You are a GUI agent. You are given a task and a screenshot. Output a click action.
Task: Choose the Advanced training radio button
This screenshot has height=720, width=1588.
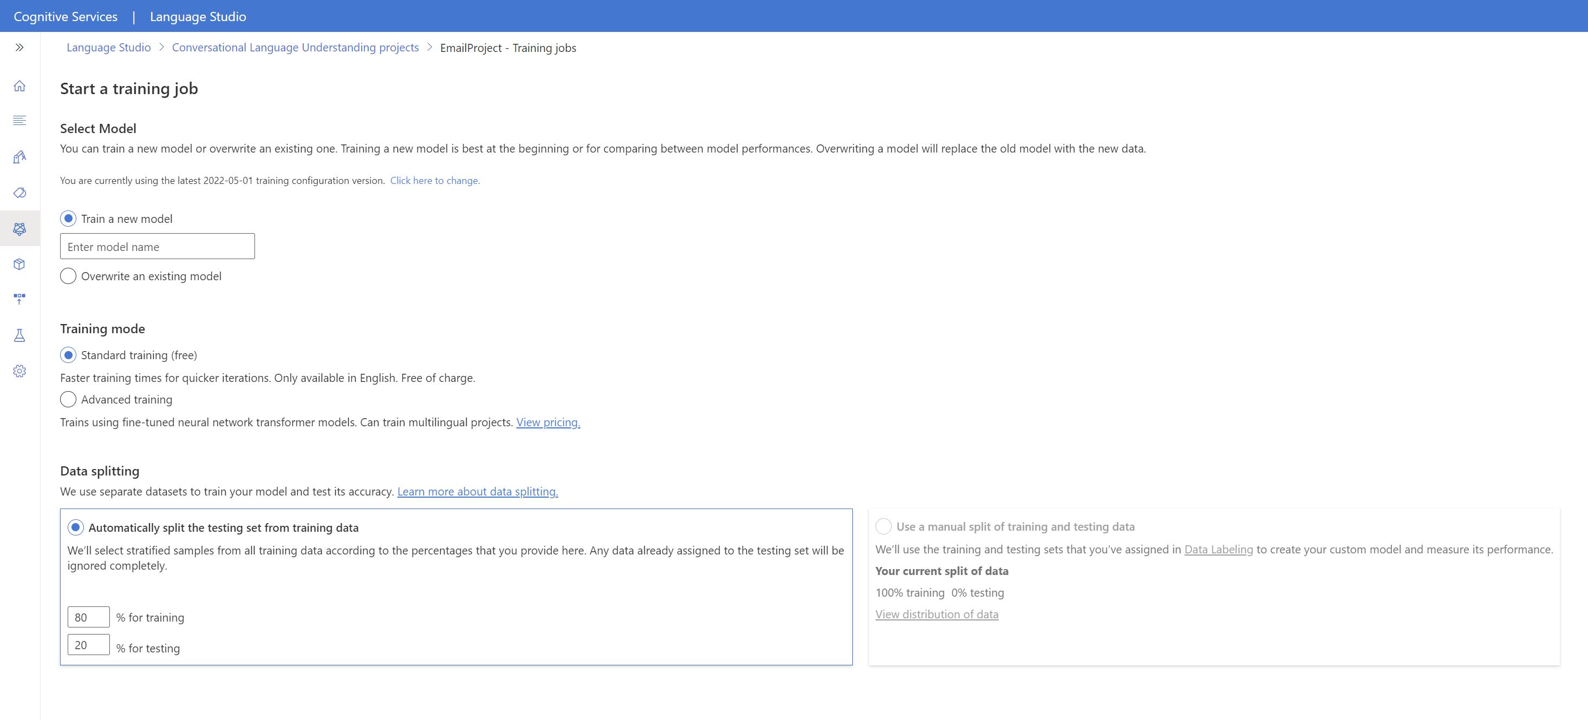click(68, 400)
